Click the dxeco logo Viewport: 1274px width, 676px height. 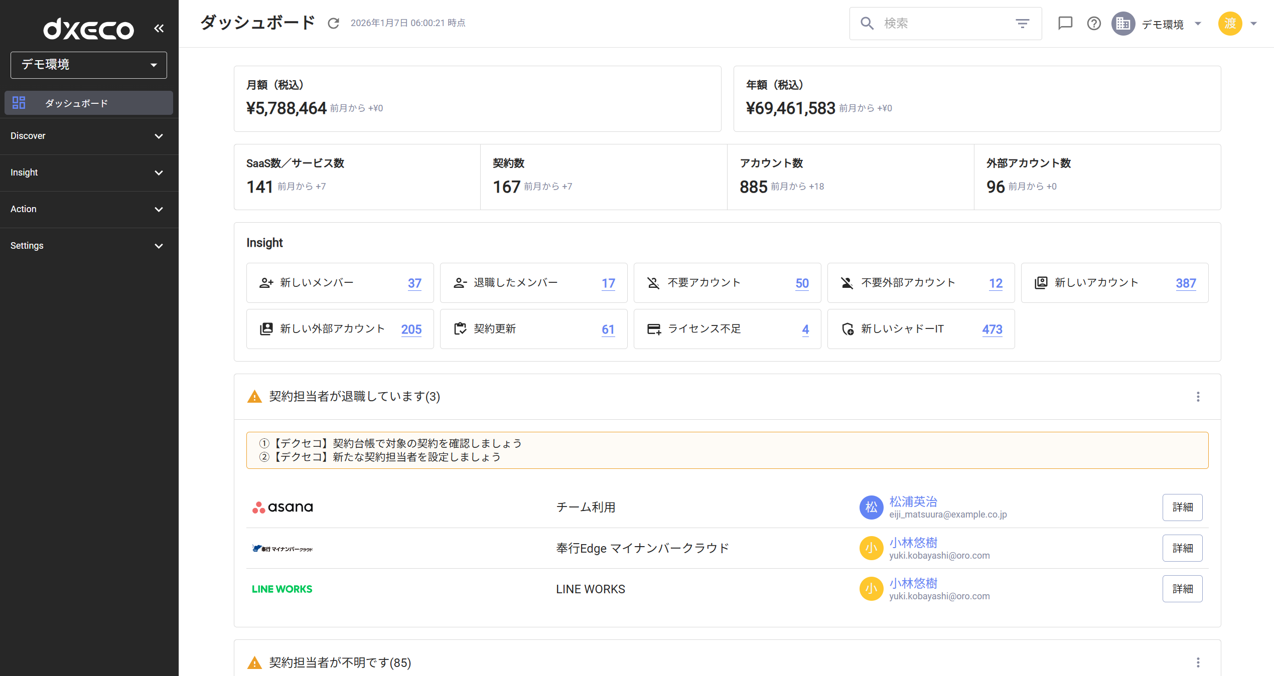pyautogui.click(x=88, y=29)
